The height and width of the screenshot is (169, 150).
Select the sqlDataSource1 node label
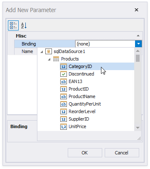tap(69, 51)
